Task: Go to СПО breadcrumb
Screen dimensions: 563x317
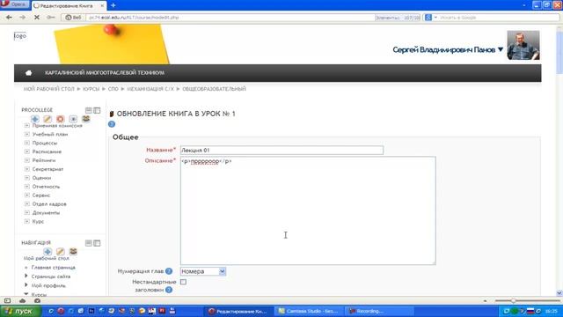Action: 113,89
